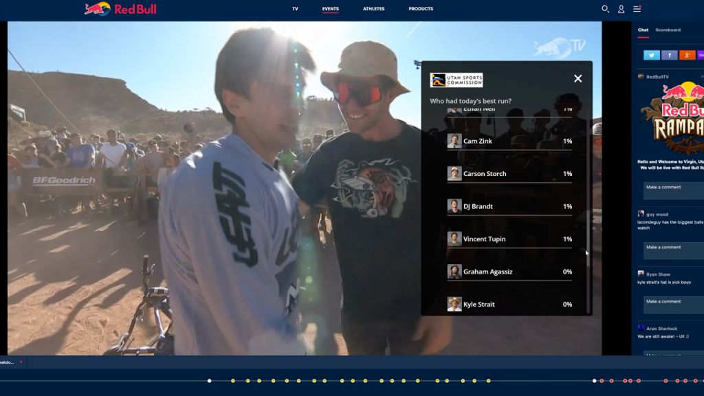The image size is (704, 396).
Task: Open the dropdown arrow left of timeline
Action: [x=21, y=362]
